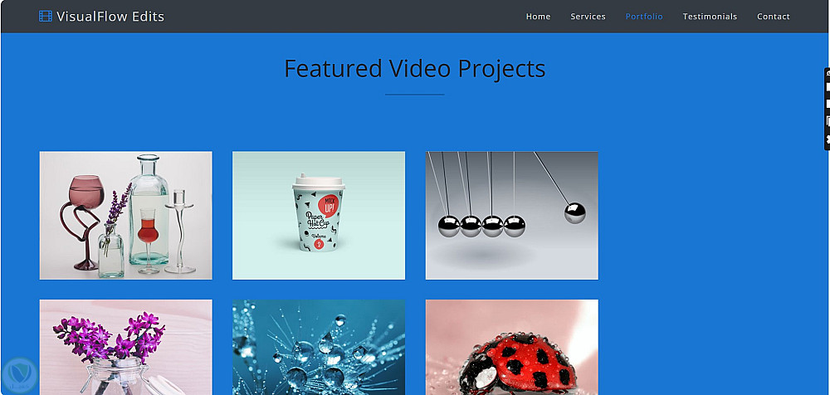Image resolution: width=830 pixels, height=395 pixels.
Task: Open the purple flowers in jar thumbnail
Action: pyautogui.click(x=126, y=348)
